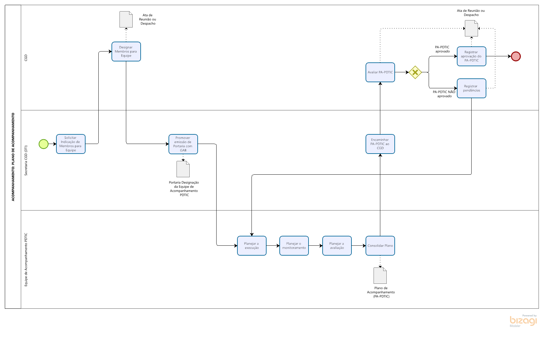Viewport: 544px width, 350px height.
Task: Click Encaminhar PA-PDTIC ao CGD task
Action: [x=380, y=144]
